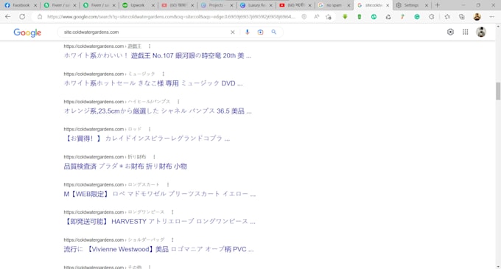
Task: Open the Favorites list icon
Action: pyautogui.click(x=447, y=17)
